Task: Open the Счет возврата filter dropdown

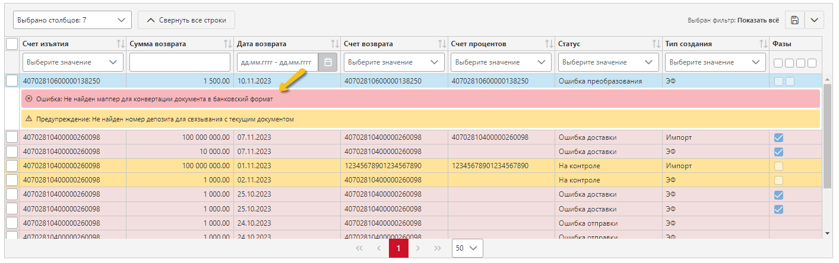Action: (394, 62)
